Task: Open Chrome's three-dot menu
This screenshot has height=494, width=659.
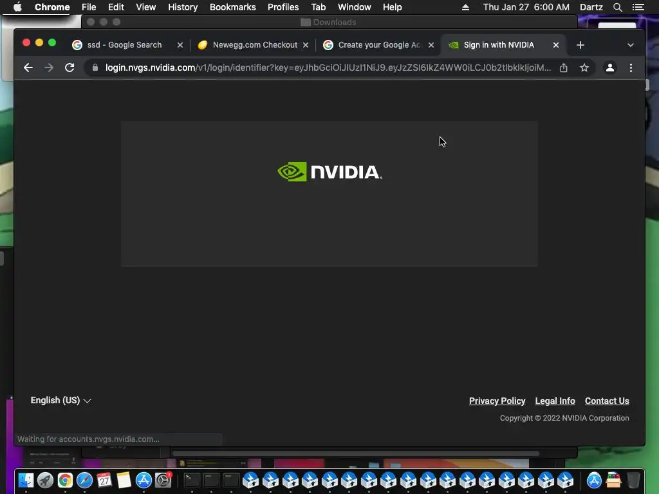Action: click(x=631, y=68)
